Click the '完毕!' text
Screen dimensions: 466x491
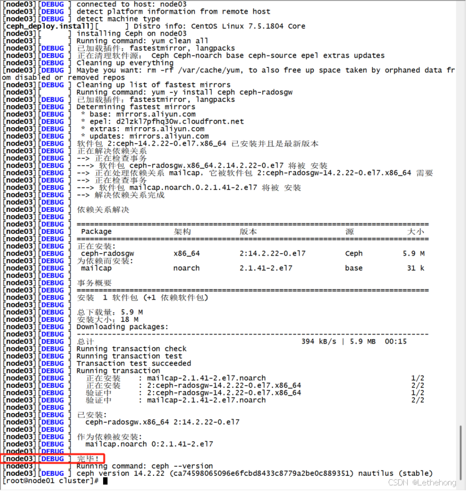[x=88, y=459]
